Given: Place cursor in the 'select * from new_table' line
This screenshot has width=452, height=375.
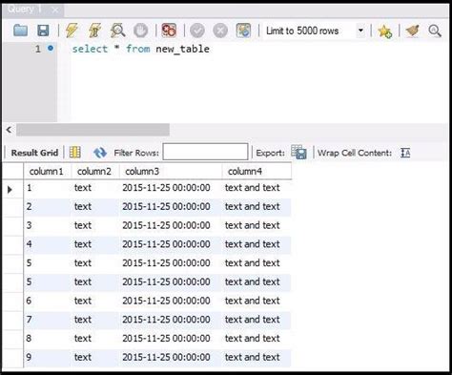Looking at the screenshot, I should 140,49.
